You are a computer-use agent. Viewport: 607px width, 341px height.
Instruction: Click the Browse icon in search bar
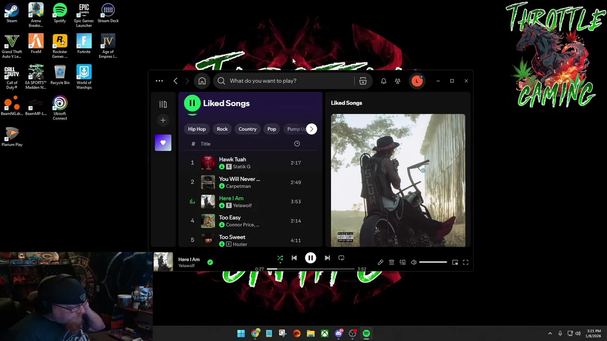363,81
